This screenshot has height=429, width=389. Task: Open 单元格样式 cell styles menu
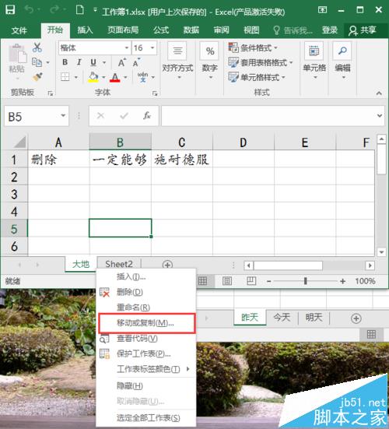257,77
